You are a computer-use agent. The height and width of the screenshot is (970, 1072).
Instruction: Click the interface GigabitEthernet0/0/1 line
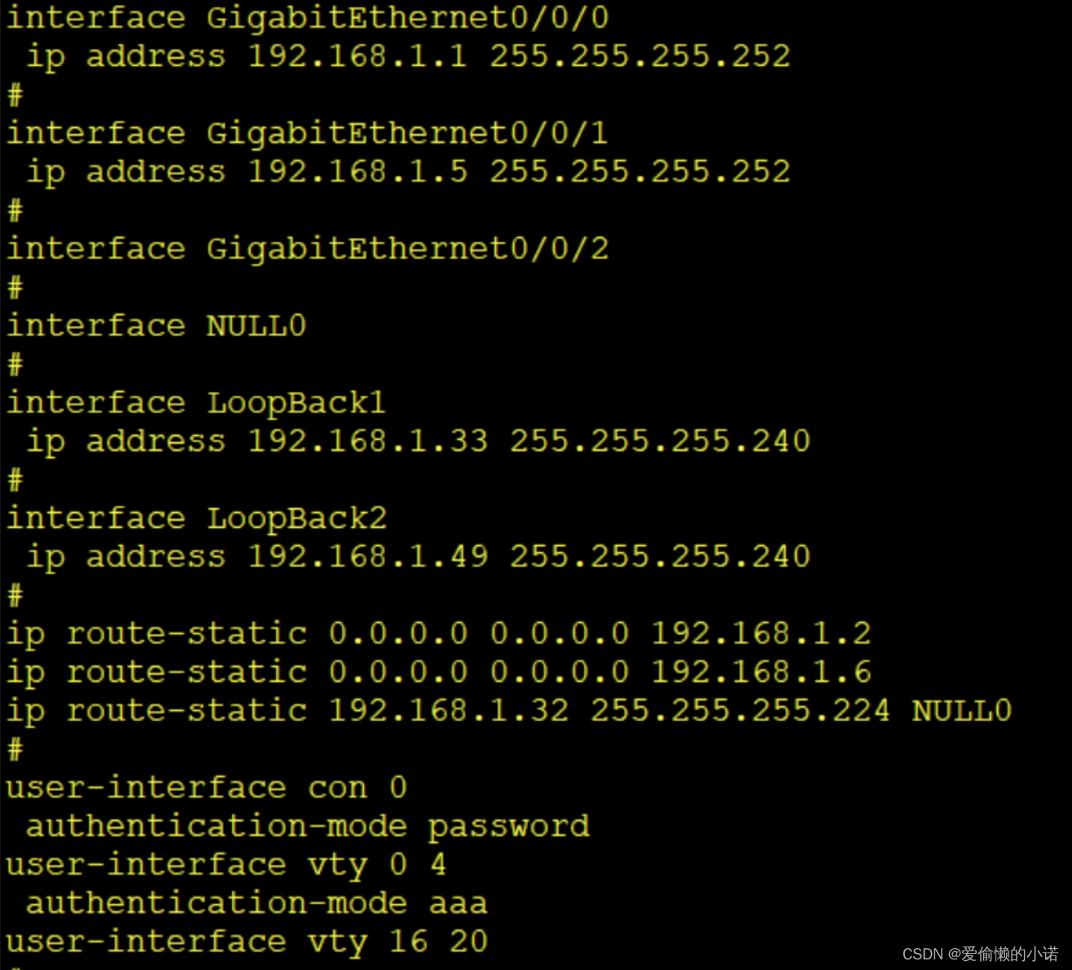click(x=308, y=134)
